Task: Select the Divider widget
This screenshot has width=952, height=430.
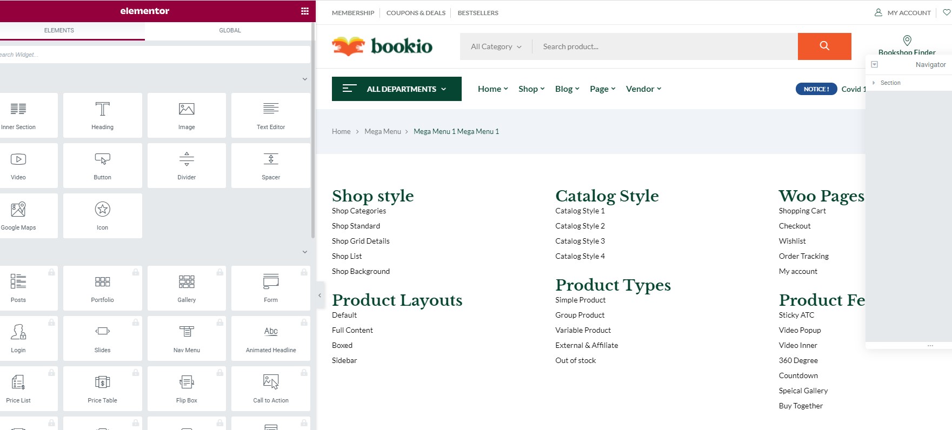Action: (187, 165)
